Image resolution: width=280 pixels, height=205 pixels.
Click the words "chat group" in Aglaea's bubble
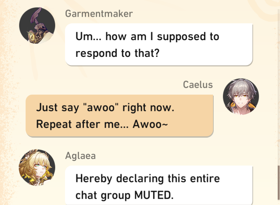[x=103, y=195]
